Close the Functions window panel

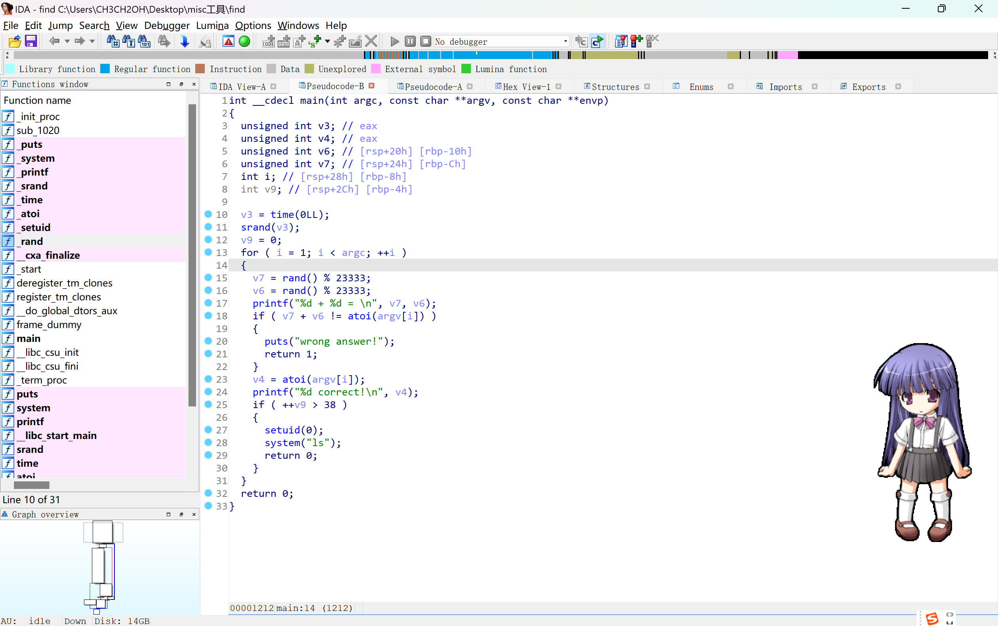(194, 84)
